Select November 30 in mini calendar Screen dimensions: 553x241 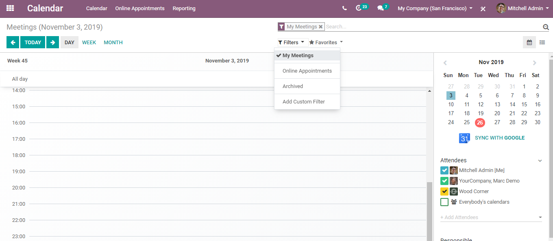coord(538,123)
